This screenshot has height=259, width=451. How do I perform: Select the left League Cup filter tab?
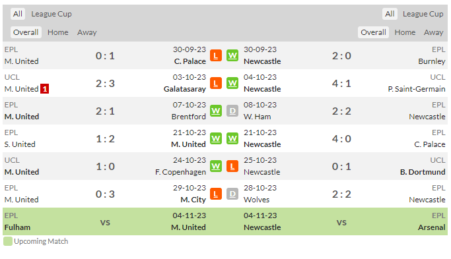pos(52,14)
